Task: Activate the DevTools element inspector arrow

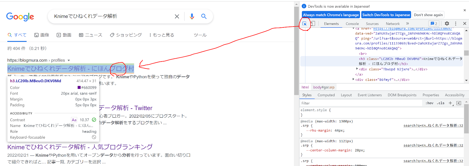Action: pos(305,24)
